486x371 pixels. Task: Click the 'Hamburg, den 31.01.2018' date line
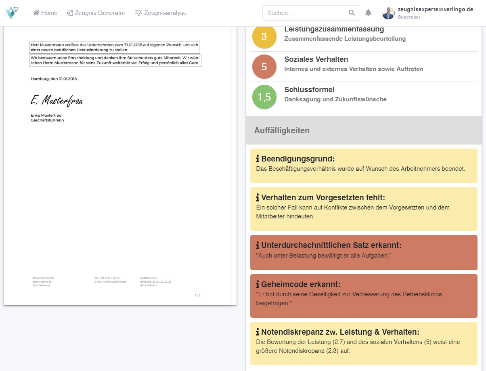54,79
